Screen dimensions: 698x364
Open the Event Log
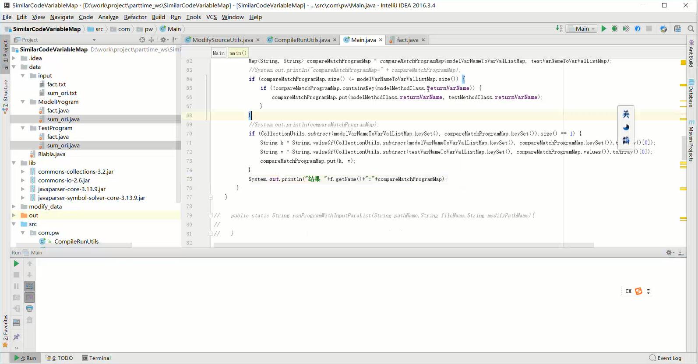tap(665, 358)
